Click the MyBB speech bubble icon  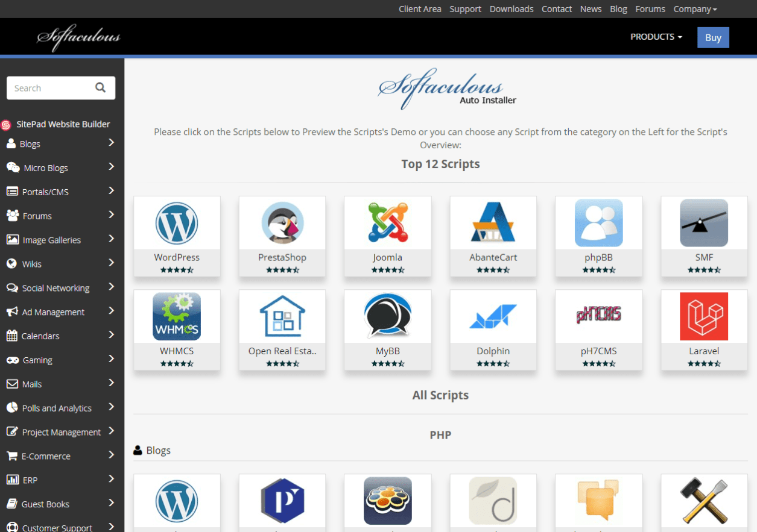(x=387, y=317)
